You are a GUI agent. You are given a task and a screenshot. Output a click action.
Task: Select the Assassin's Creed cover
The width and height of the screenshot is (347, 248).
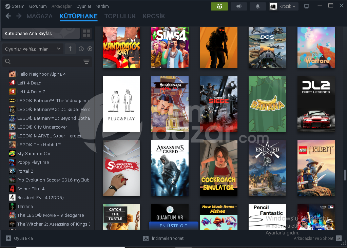coord(170,168)
